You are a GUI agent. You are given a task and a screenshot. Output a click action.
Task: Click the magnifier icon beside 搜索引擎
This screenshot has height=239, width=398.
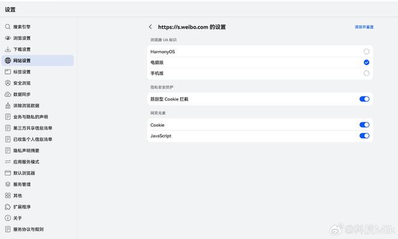point(8,26)
